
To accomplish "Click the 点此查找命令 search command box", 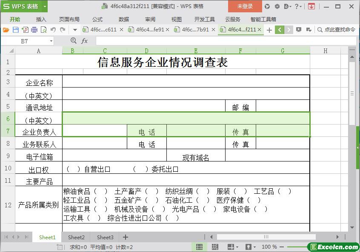I will (336, 30).
